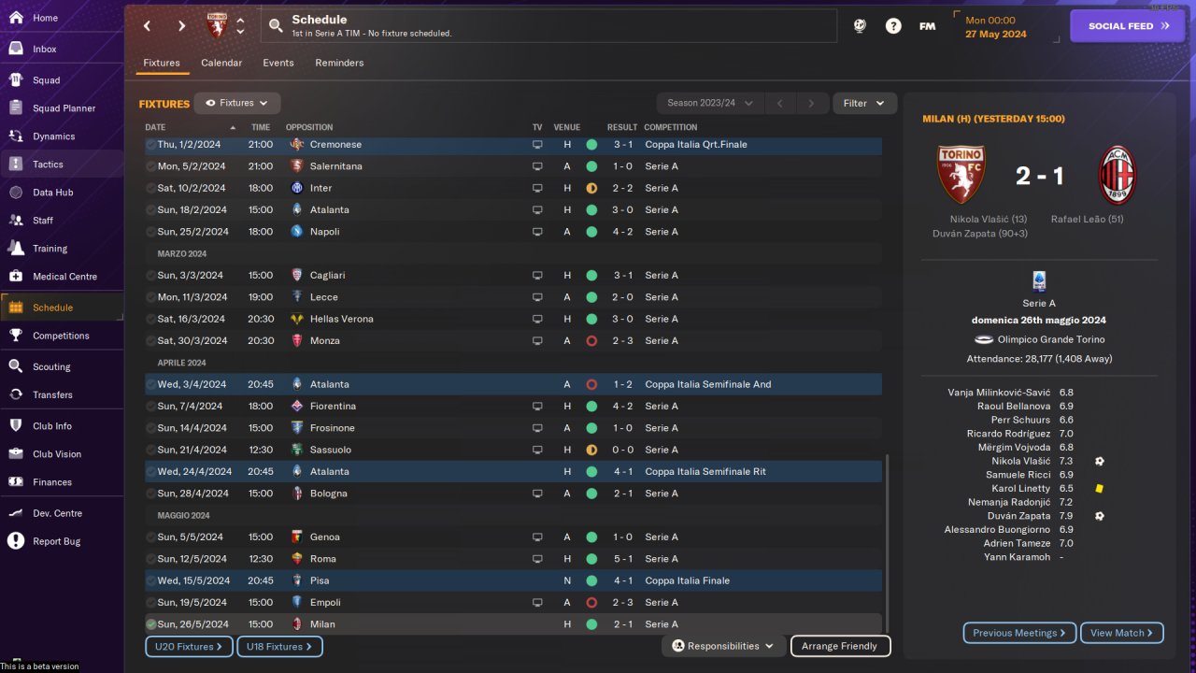
Task: Switch to the Calendar tab
Action: [221, 63]
